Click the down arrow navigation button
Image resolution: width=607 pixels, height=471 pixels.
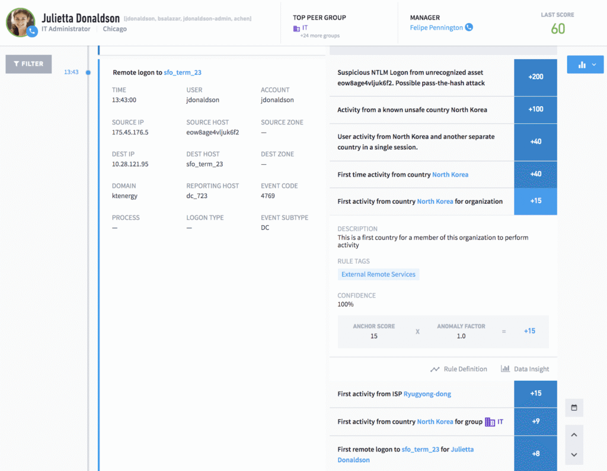pyautogui.click(x=574, y=455)
